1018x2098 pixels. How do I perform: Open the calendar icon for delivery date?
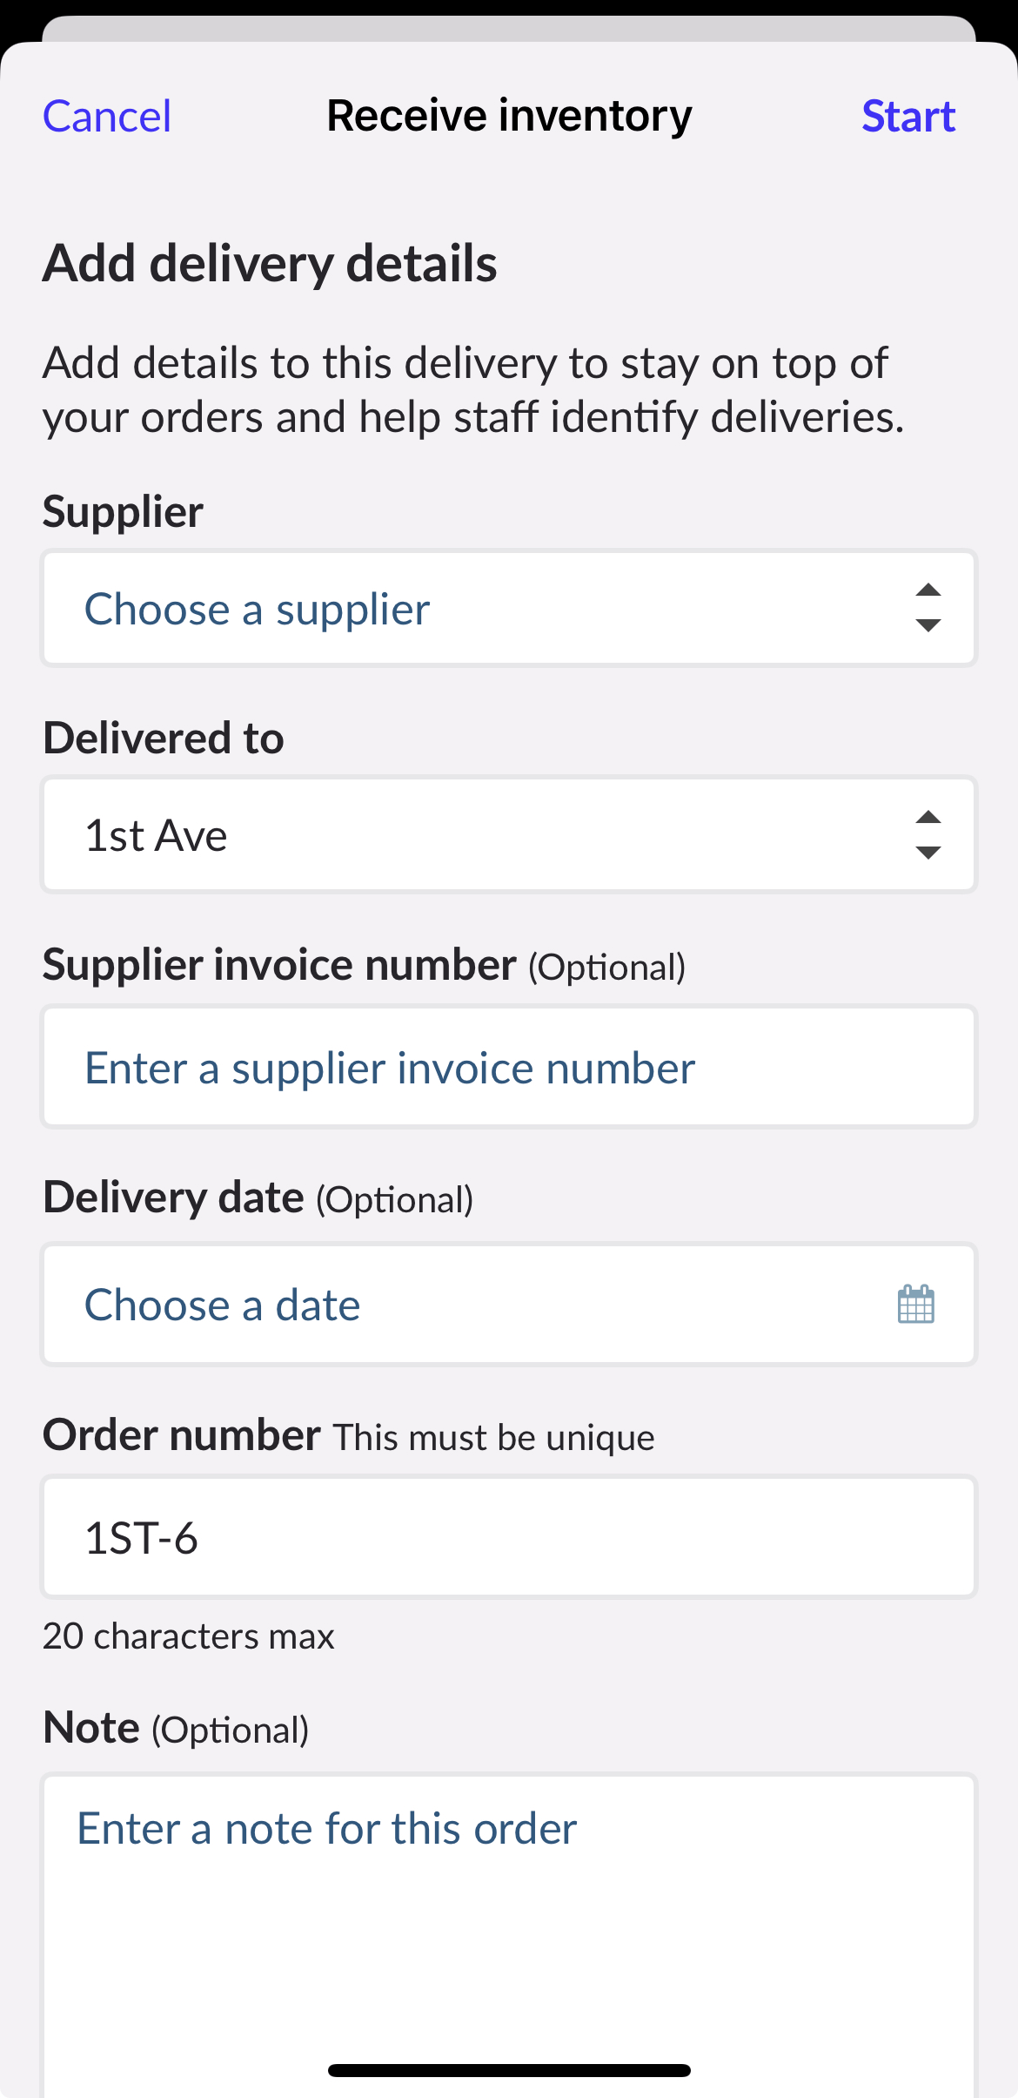click(x=916, y=1304)
